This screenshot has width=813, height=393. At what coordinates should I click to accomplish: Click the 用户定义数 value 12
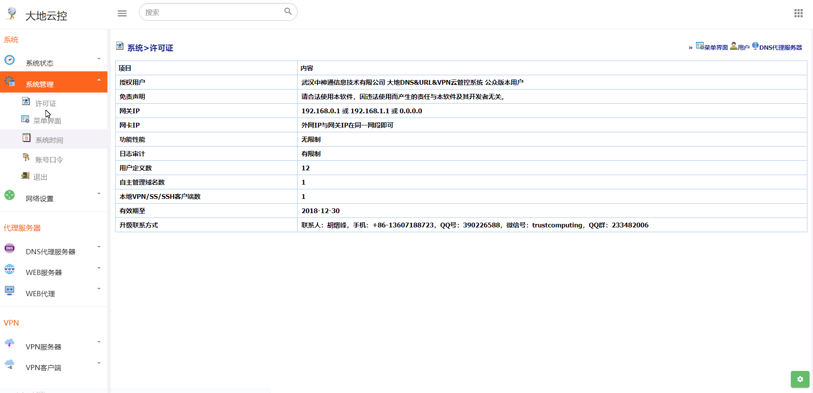pos(305,168)
